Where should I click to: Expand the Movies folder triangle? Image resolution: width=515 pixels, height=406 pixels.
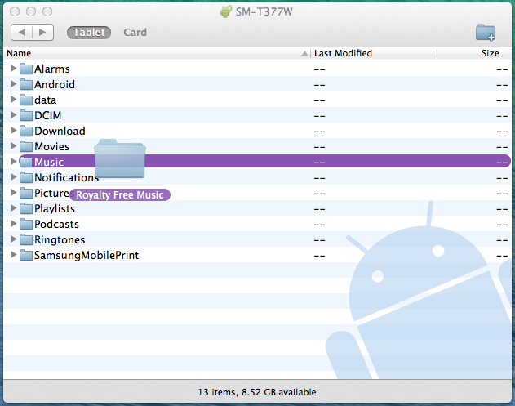(13, 146)
